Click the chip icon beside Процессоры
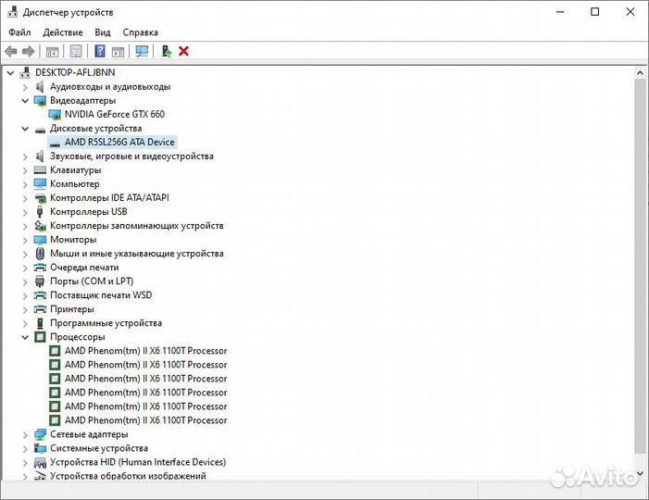 tap(40, 337)
